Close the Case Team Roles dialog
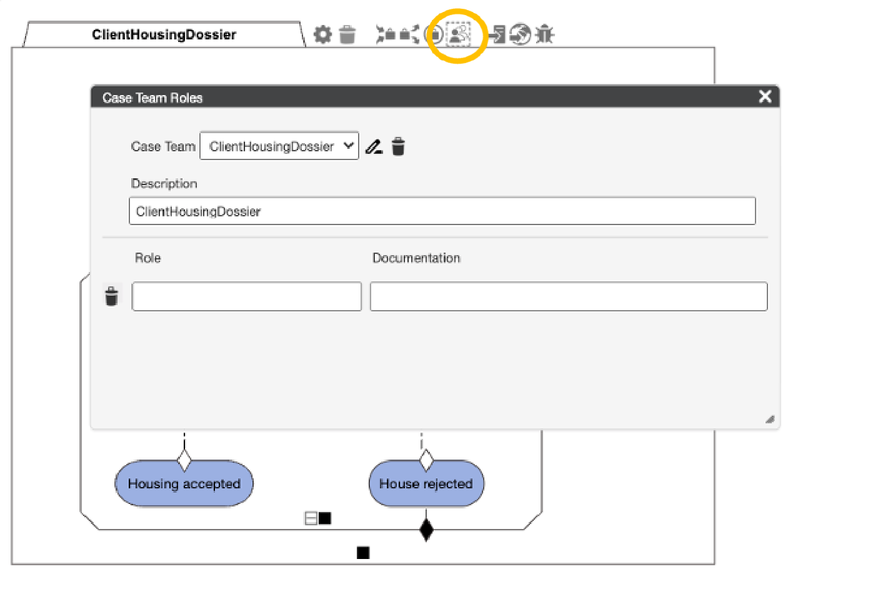The image size is (878, 594). coord(765,96)
